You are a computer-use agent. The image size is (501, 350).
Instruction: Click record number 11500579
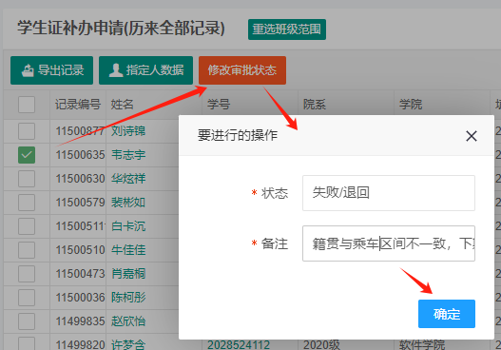point(80,203)
